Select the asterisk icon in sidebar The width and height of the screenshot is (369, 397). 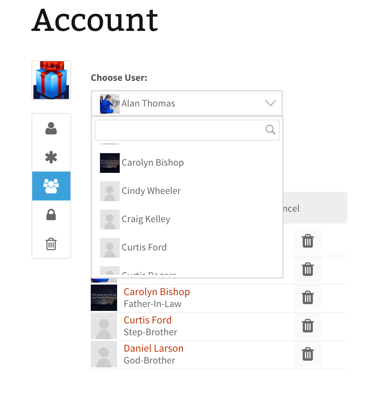(51, 157)
